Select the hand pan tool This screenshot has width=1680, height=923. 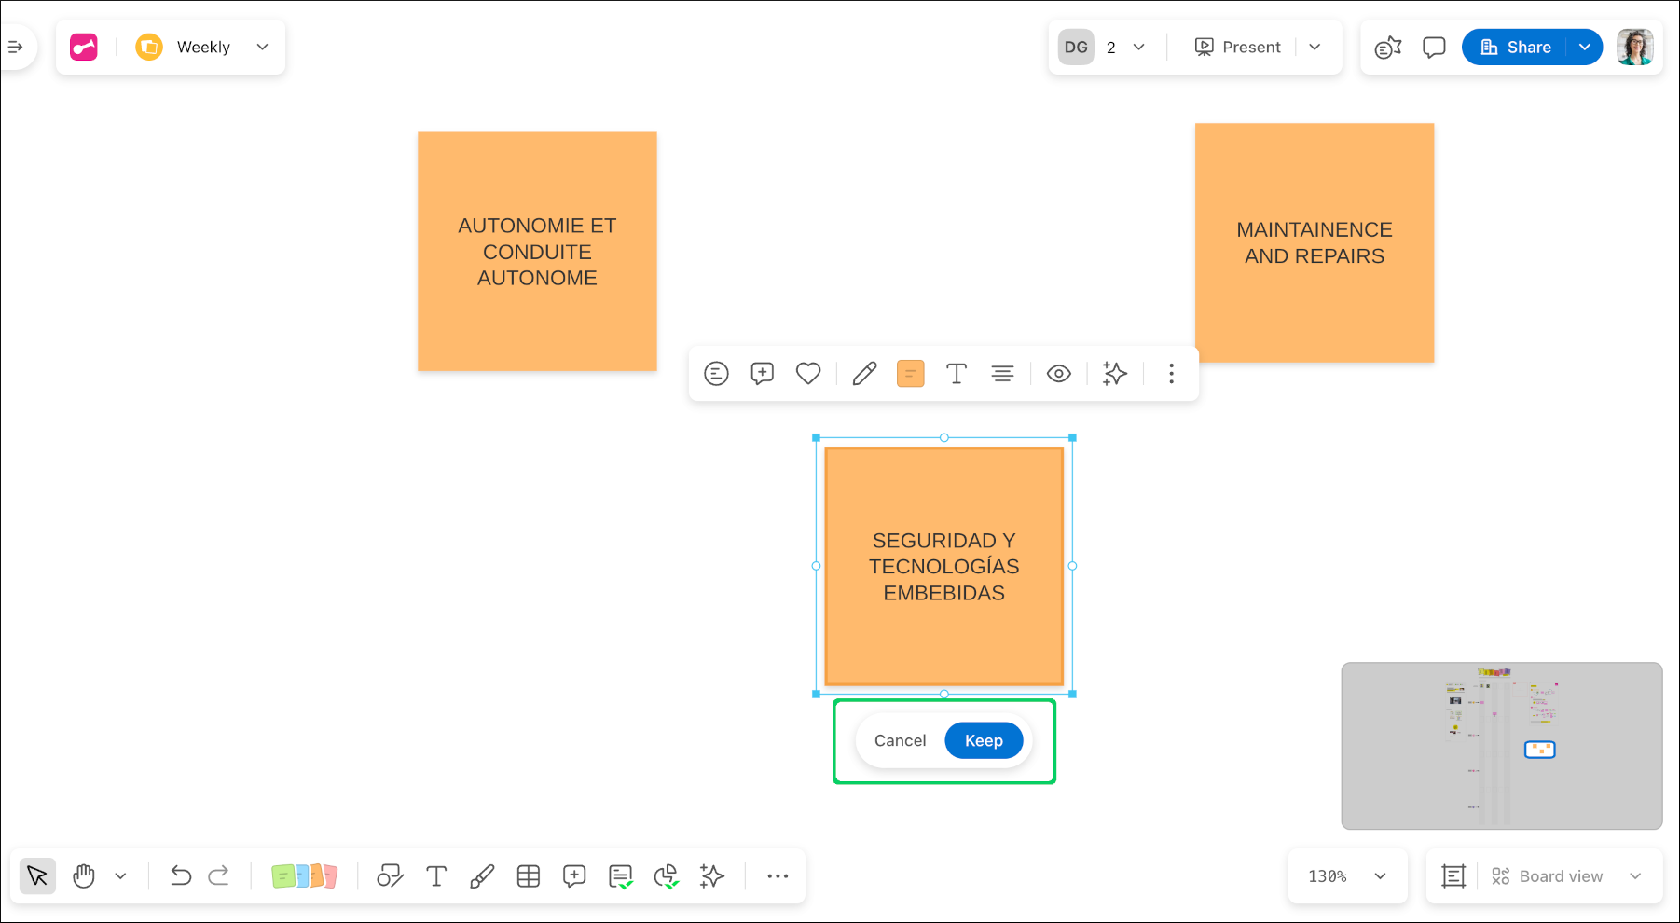[84, 876]
